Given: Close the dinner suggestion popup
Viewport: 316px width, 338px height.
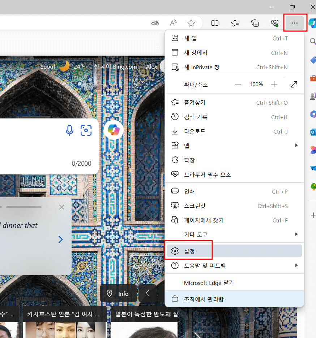Looking at the screenshot, I should point(61,207).
